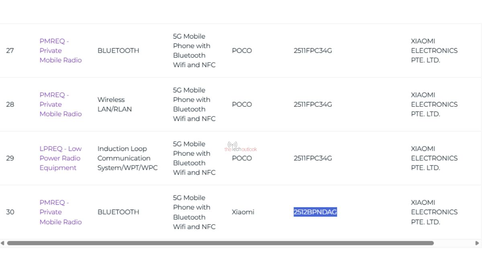The image size is (482, 271).
Task: Click row number 29 in the table
Action: point(10,158)
